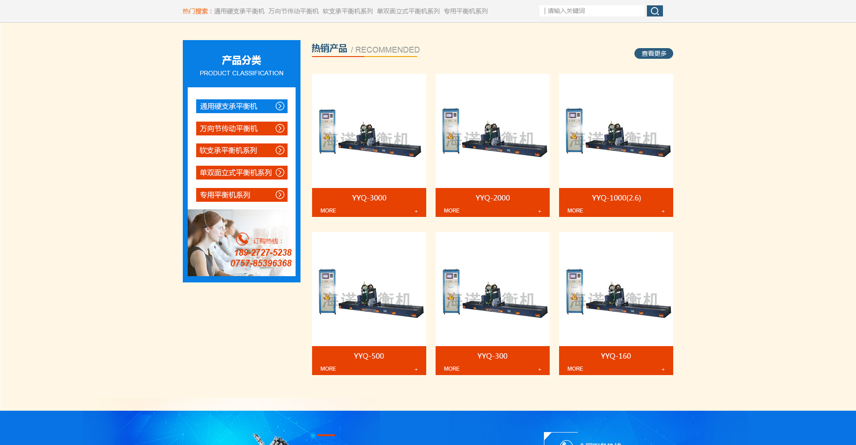Click arrow icon beside 软支承平衡机系列
The width and height of the screenshot is (856, 445).
[280, 151]
